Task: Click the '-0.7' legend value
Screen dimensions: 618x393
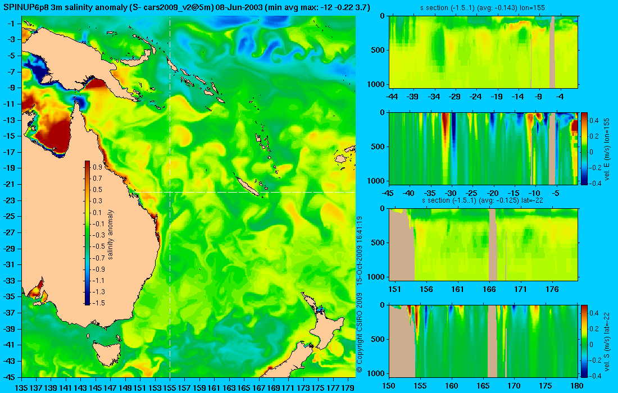Action: tap(98, 258)
